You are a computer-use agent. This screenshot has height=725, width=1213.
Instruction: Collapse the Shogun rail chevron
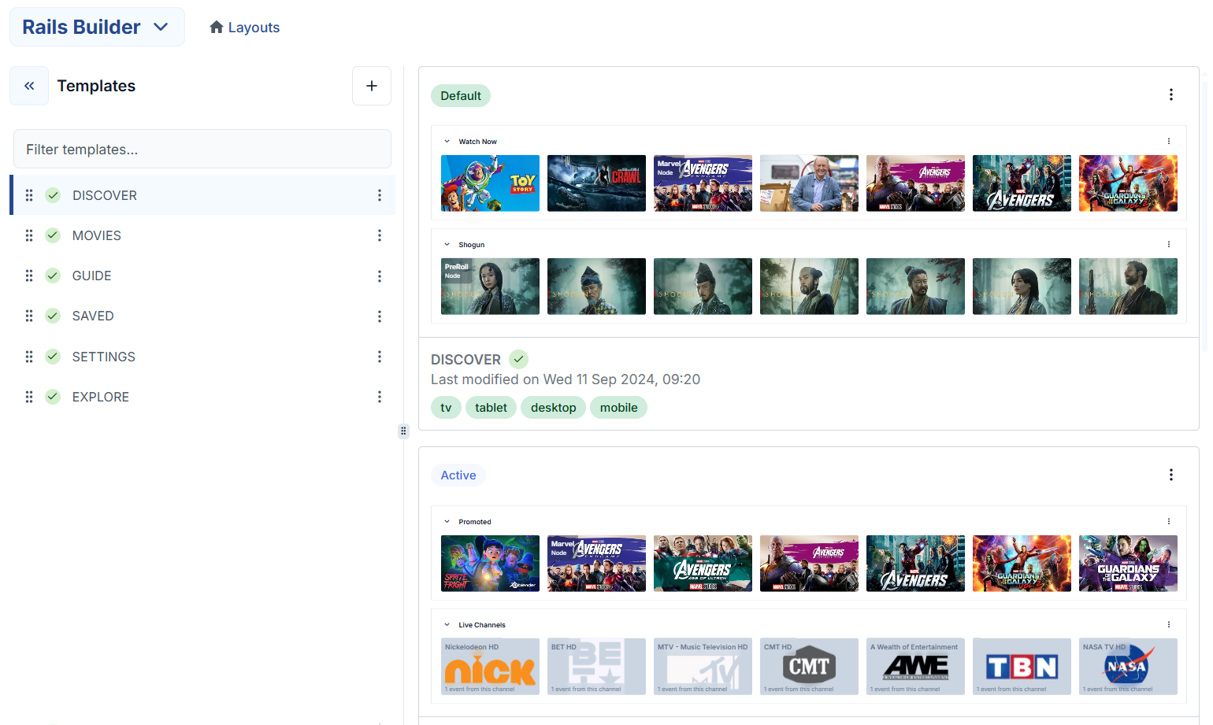tap(447, 245)
